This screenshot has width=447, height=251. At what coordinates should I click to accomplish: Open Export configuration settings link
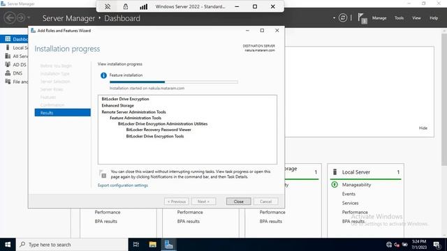pos(123,185)
